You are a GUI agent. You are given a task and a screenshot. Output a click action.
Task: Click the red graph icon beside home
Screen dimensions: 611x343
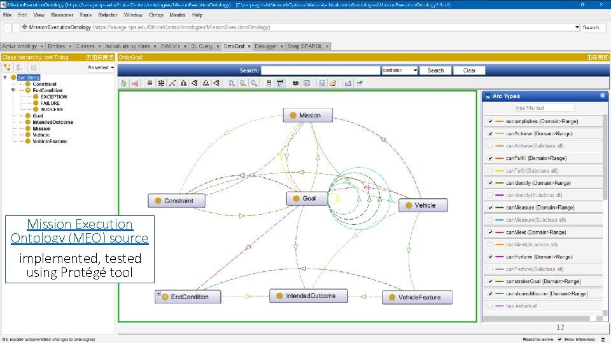click(135, 83)
